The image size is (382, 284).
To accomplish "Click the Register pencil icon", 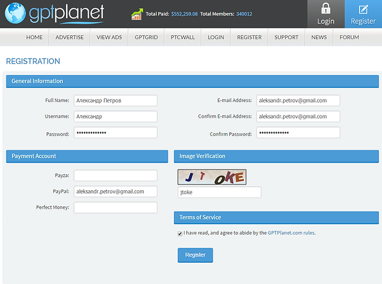I will coord(363,10).
